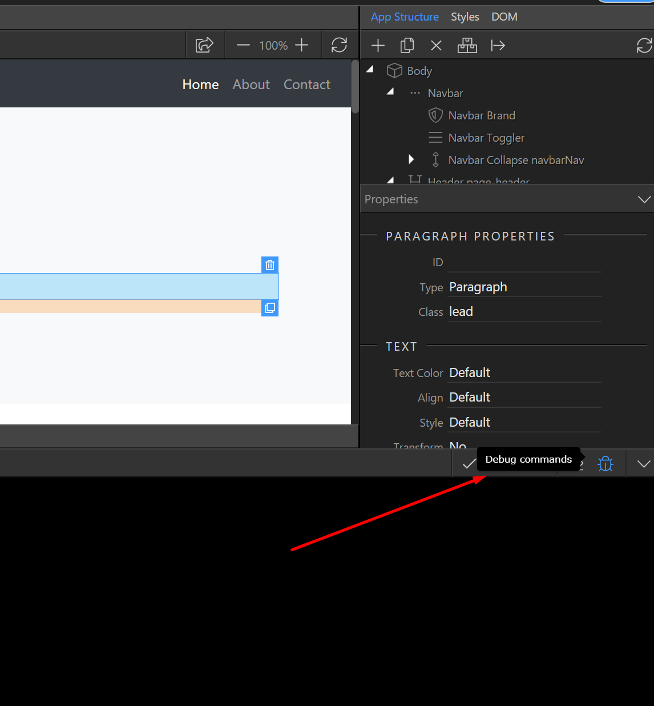Click the Navbar Toggler hamburger icon

pos(435,137)
